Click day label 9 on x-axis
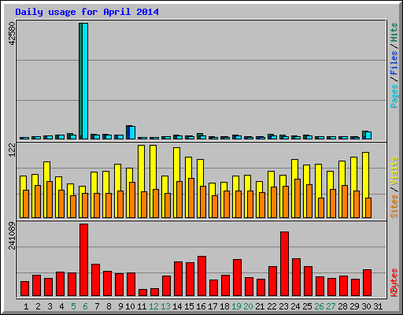Image resolution: width=403 pixels, height=315 pixels. (x=120, y=306)
